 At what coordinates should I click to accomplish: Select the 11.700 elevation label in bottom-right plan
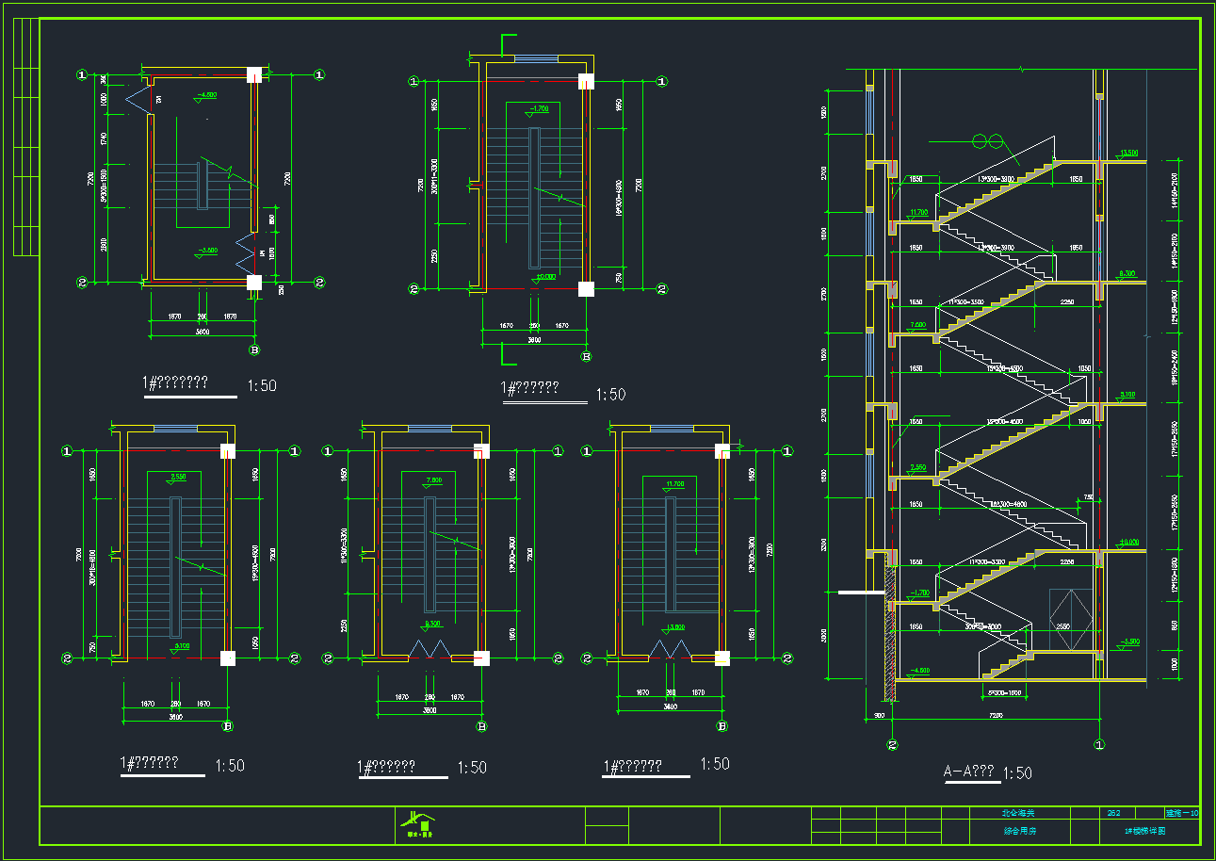674,484
